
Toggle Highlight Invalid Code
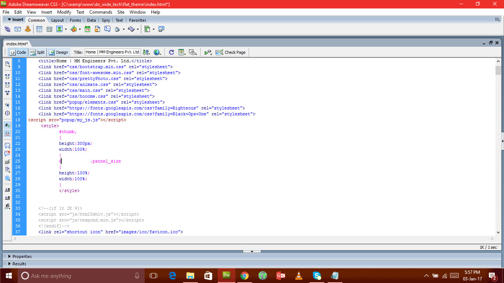(x=7, y=133)
